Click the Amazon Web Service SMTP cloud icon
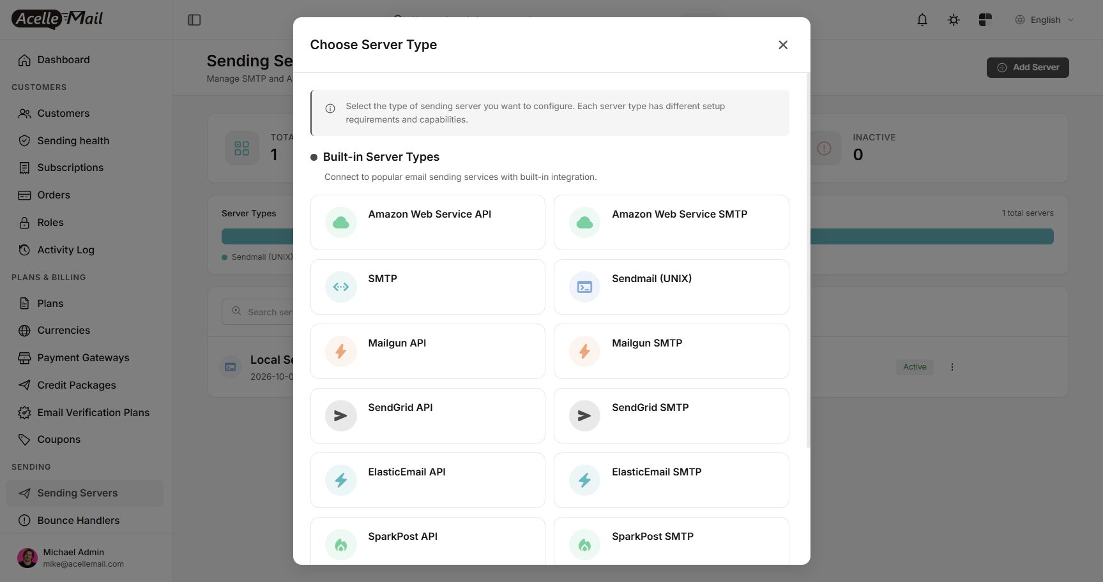The height and width of the screenshot is (582, 1103). (x=584, y=223)
